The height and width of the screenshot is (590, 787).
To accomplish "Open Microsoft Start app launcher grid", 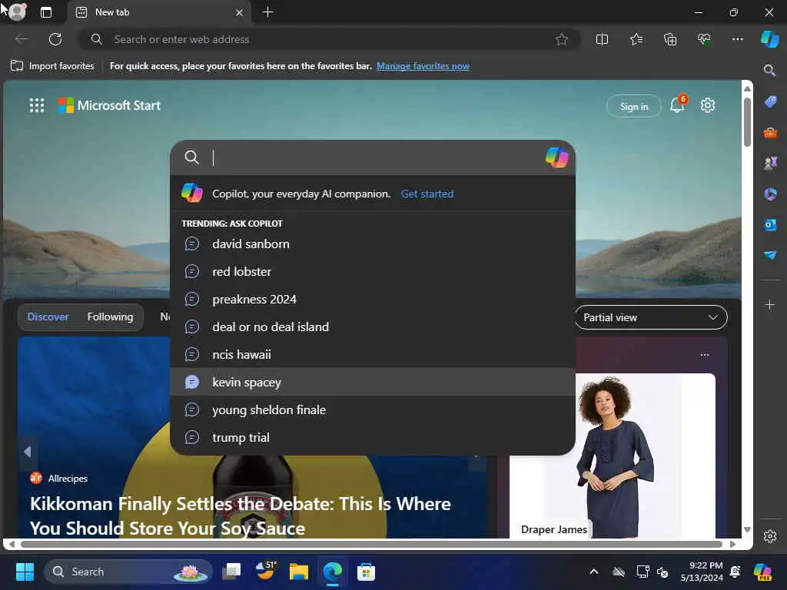I will (x=37, y=105).
